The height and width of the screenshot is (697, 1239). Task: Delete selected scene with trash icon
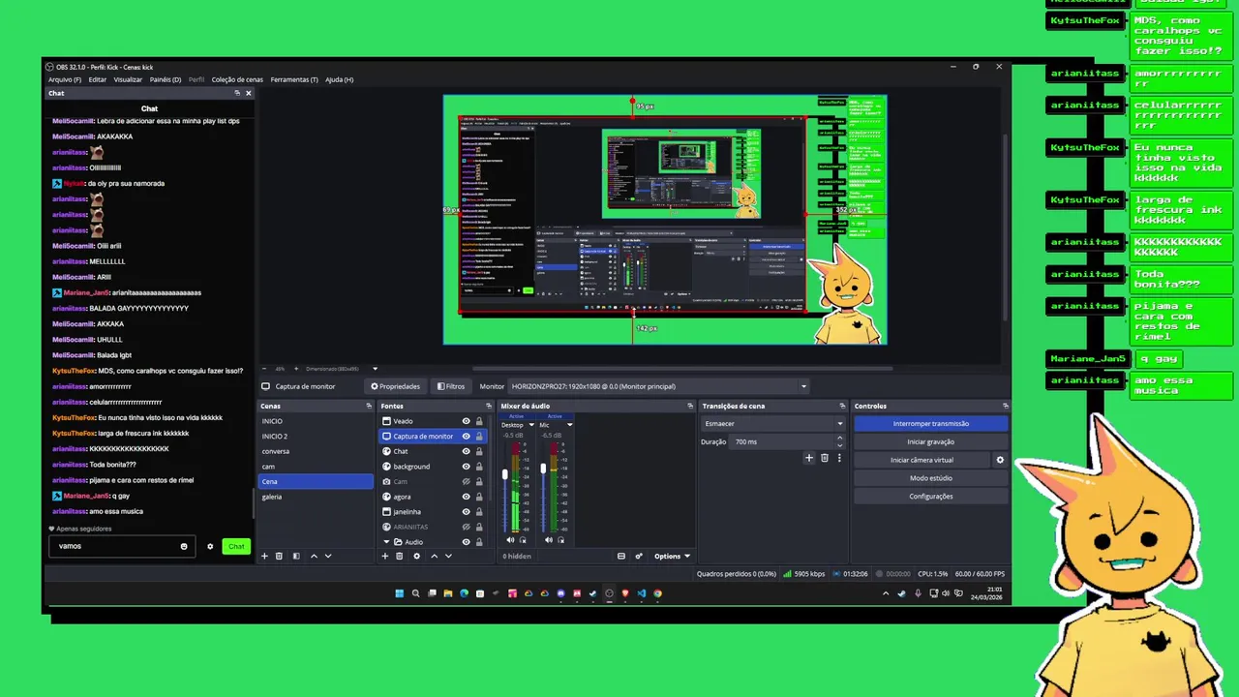(279, 556)
